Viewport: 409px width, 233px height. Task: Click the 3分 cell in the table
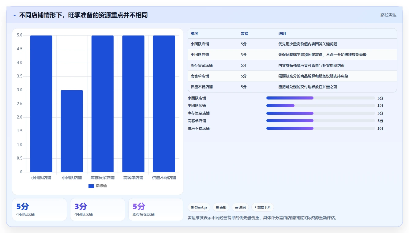[x=244, y=55]
